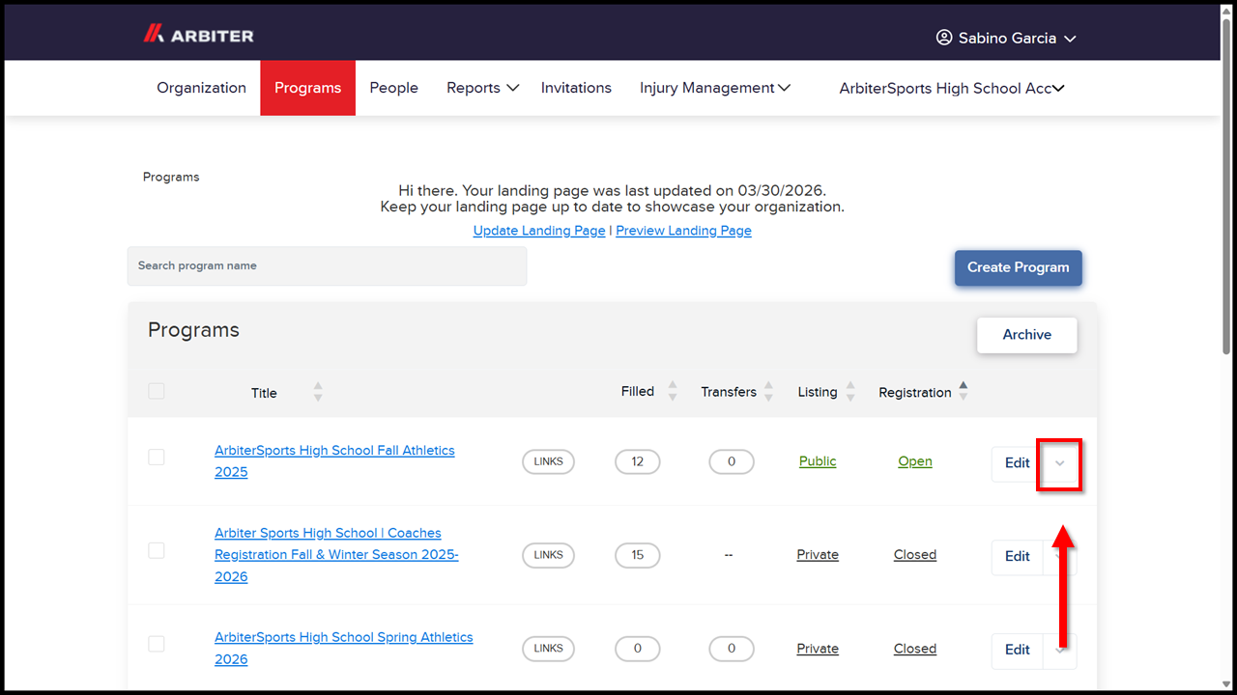Open the ArbiterSports High School account switcher
Screen dimensions: 1237x695
click(952, 88)
